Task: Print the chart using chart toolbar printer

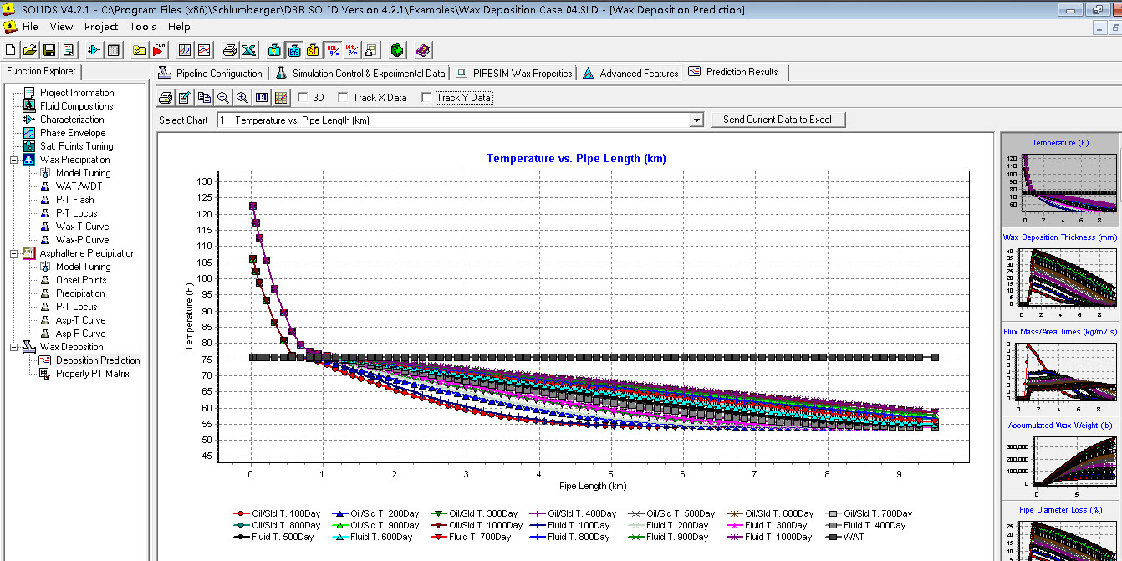Action: click(x=166, y=97)
